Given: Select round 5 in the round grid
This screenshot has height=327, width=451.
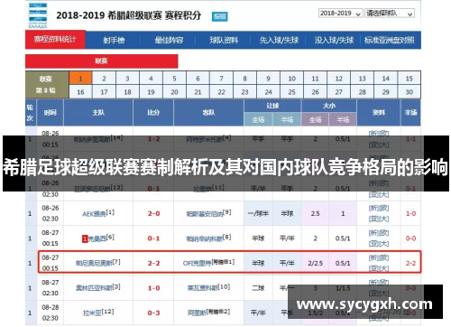Looking at the screenshot, I should click(x=174, y=79).
